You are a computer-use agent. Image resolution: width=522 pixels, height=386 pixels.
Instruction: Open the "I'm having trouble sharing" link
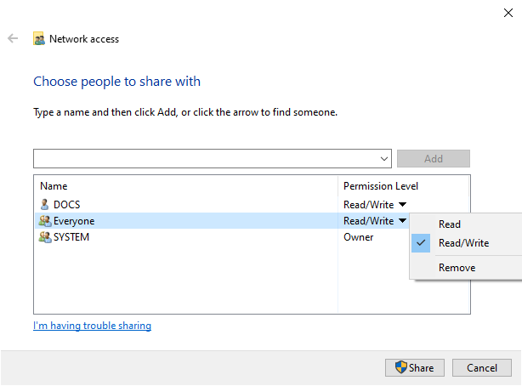tap(92, 326)
